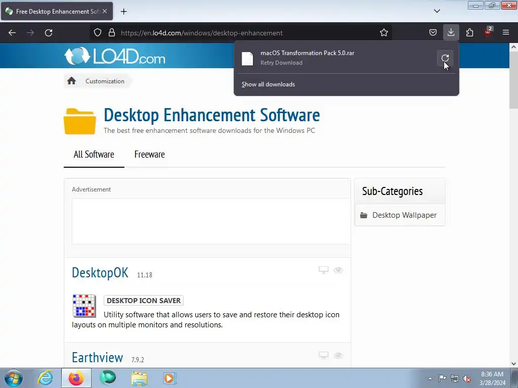Click Earthview monitor icon

[323, 355]
